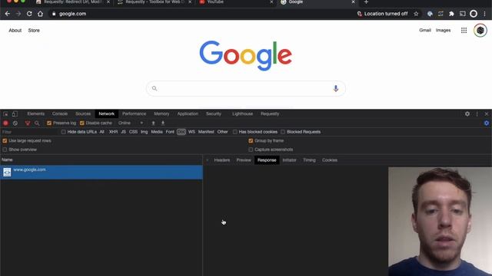Open Google's About link

pyautogui.click(x=15, y=31)
